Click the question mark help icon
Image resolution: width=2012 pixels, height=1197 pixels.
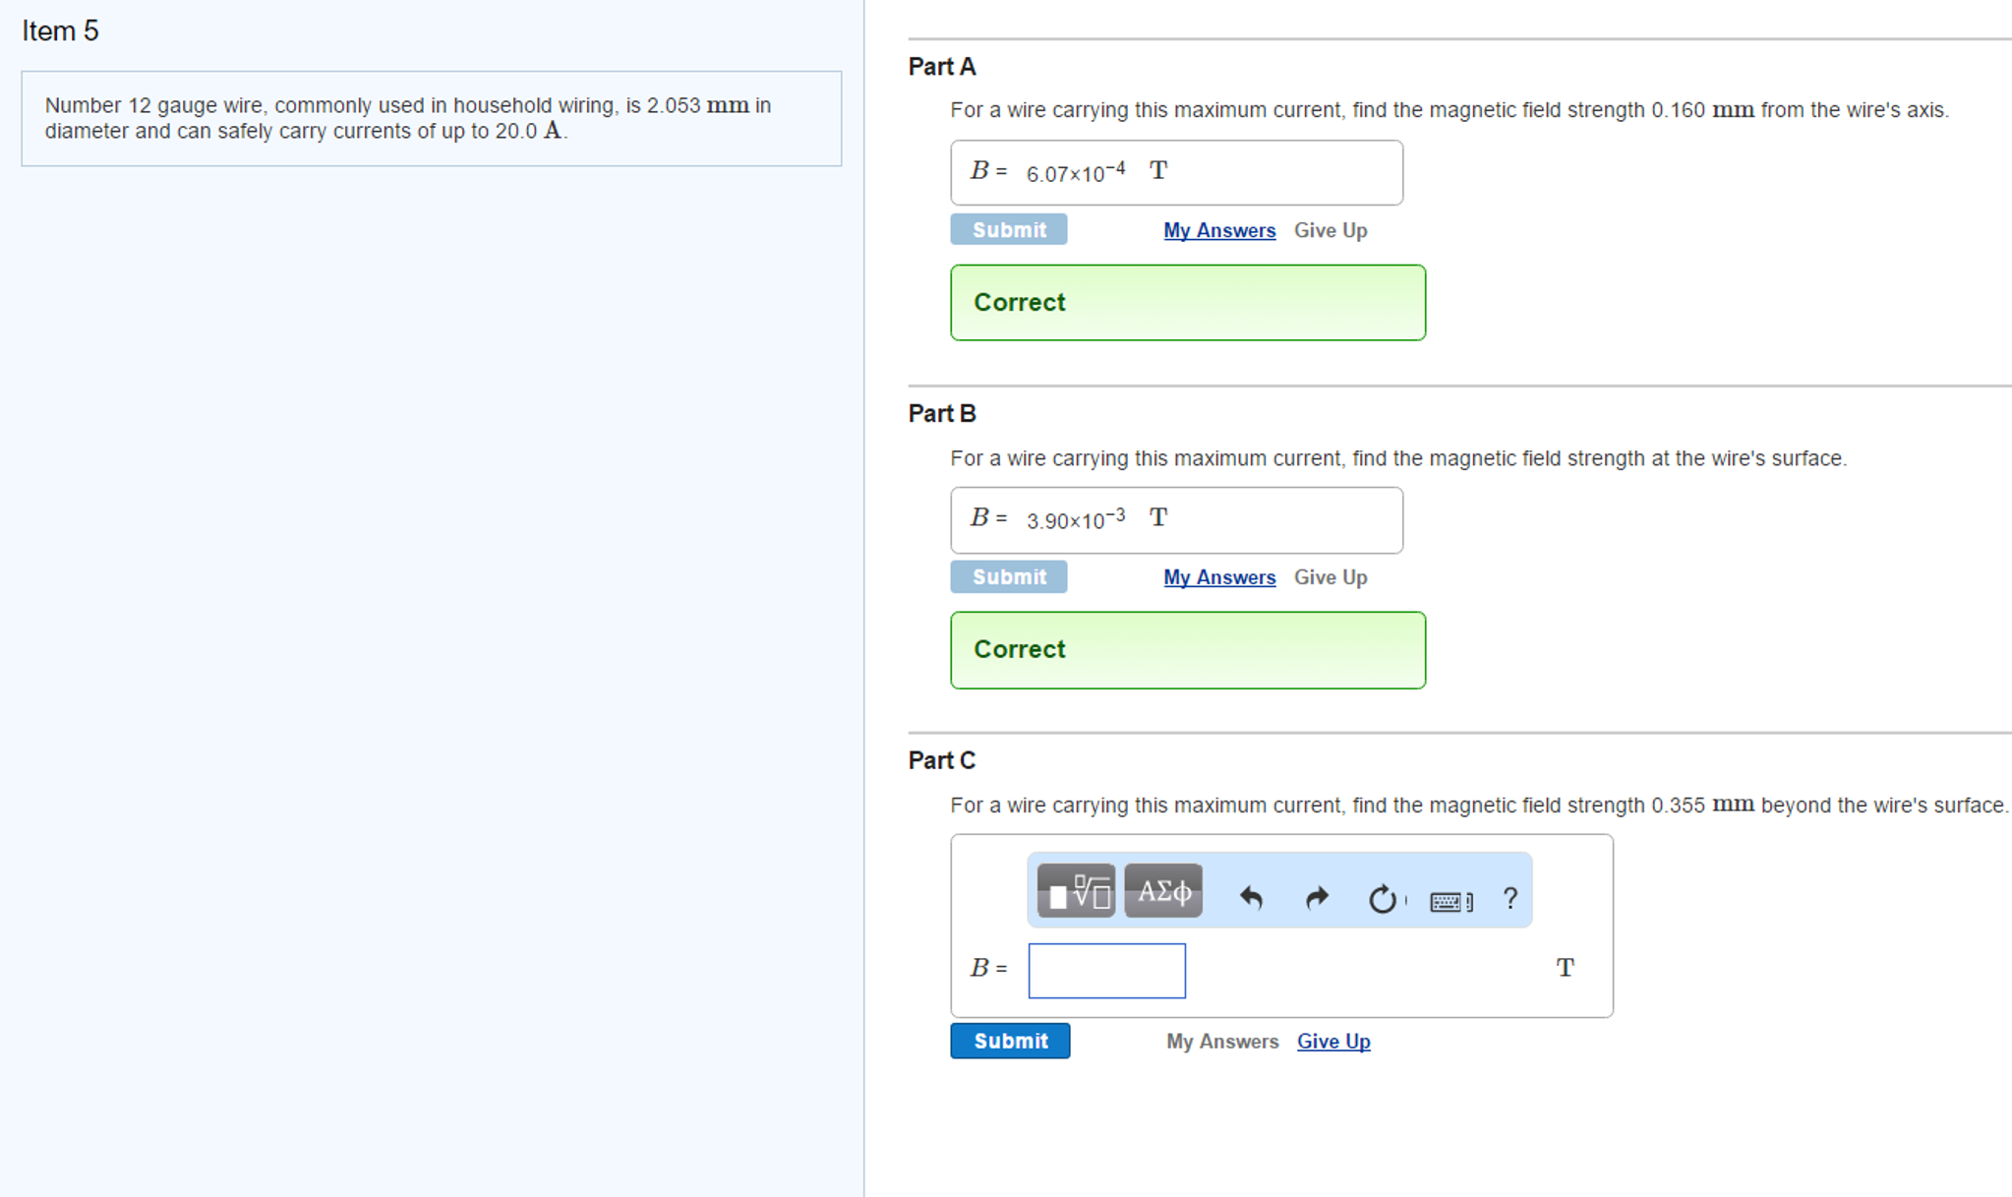coord(1509,897)
